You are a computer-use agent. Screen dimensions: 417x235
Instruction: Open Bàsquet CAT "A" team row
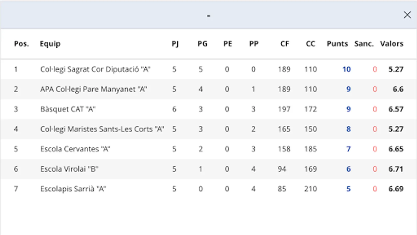click(x=68, y=109)
